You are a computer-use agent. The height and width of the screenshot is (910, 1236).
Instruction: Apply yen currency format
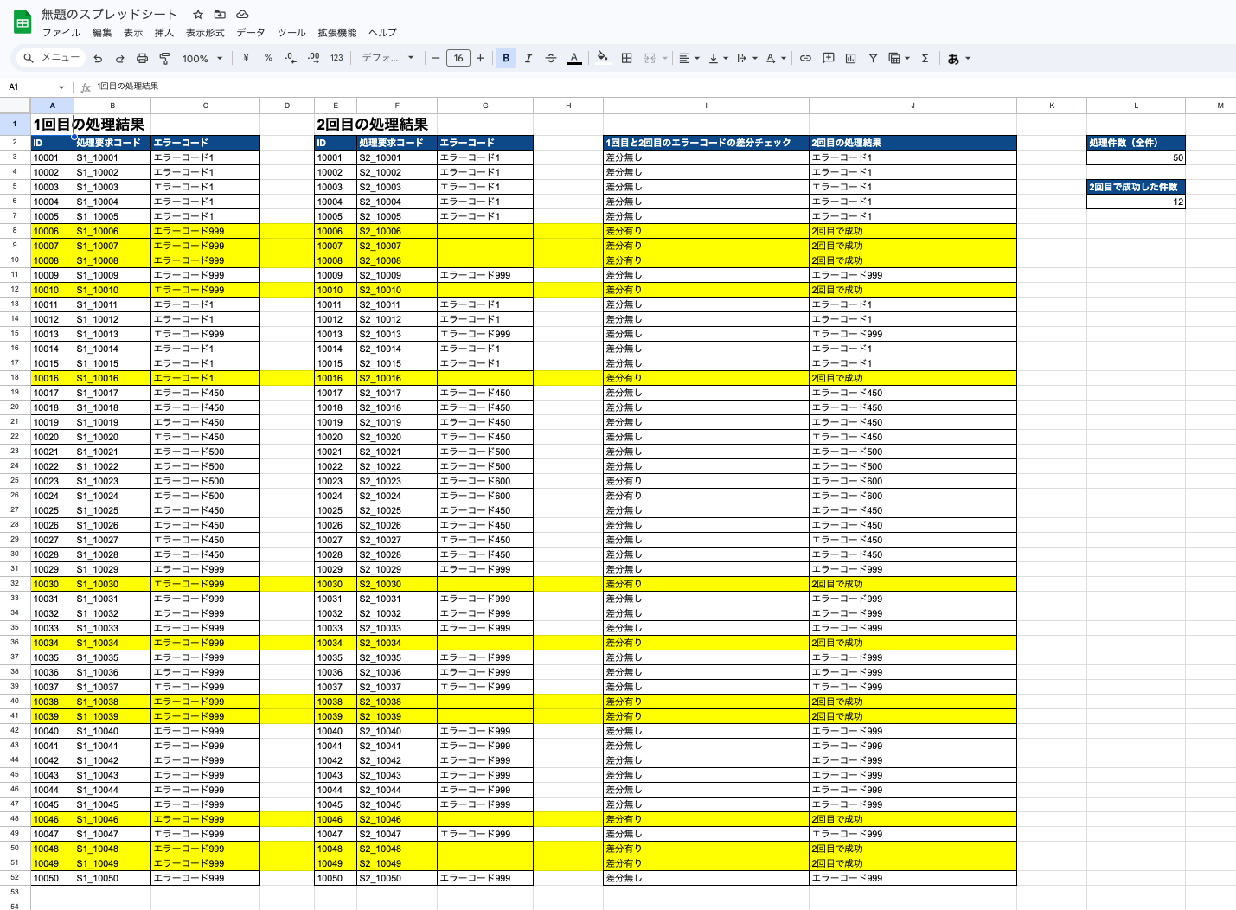[x=247, y=58]
